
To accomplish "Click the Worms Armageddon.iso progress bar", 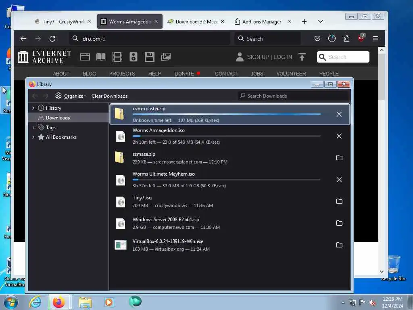I will tap(227, 136).
